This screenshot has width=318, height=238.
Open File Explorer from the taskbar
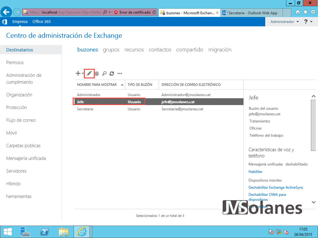click(x=63, y=232)
